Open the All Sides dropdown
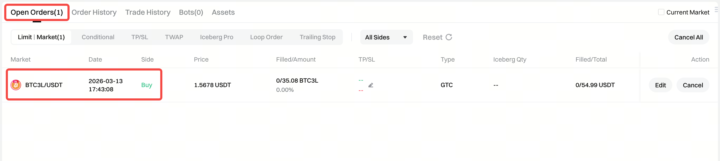The image size is (720, 161). pyautogui.click(x=386, y=37)
